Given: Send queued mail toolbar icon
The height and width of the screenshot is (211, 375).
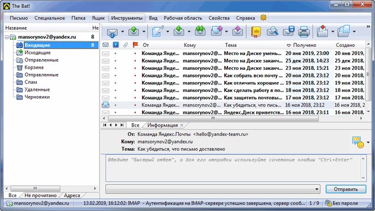Looking at the screenshot, I should click(134, 31).
